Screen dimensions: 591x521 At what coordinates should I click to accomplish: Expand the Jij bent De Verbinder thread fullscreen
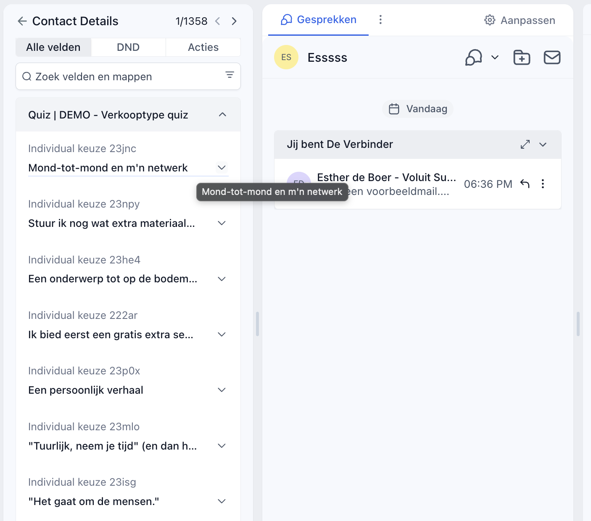pos(525,145)
